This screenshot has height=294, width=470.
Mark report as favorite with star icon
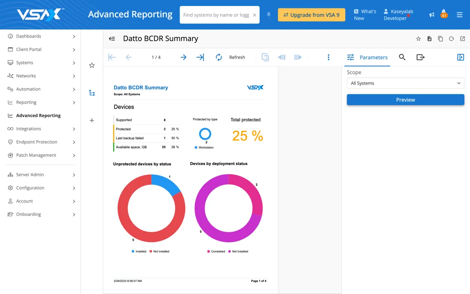point(418,39)
